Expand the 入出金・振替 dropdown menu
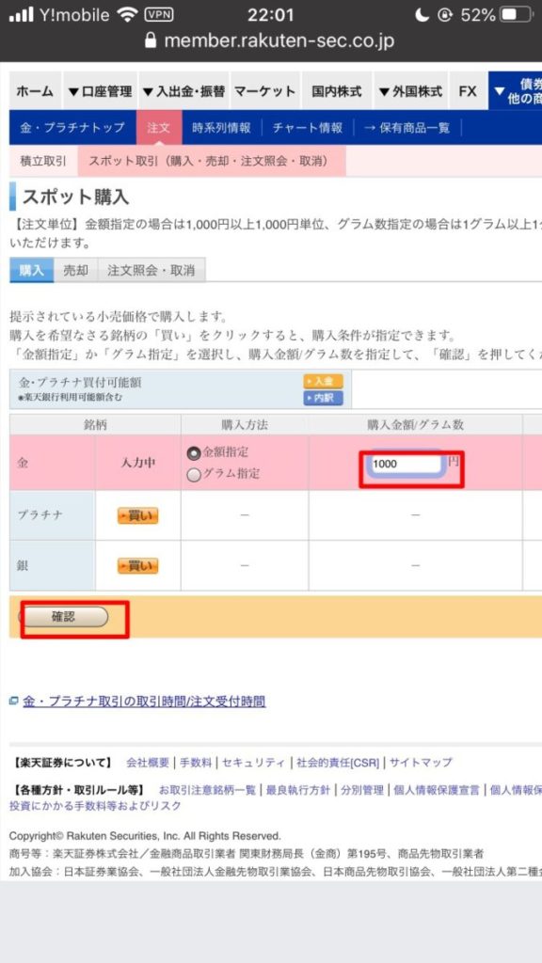Image resolution: width=542 pixels, height=963 pixels. pyautogui.click(x=183, y=91)
